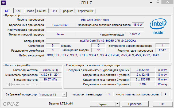Click the instruction set list field

click(108, 57)
